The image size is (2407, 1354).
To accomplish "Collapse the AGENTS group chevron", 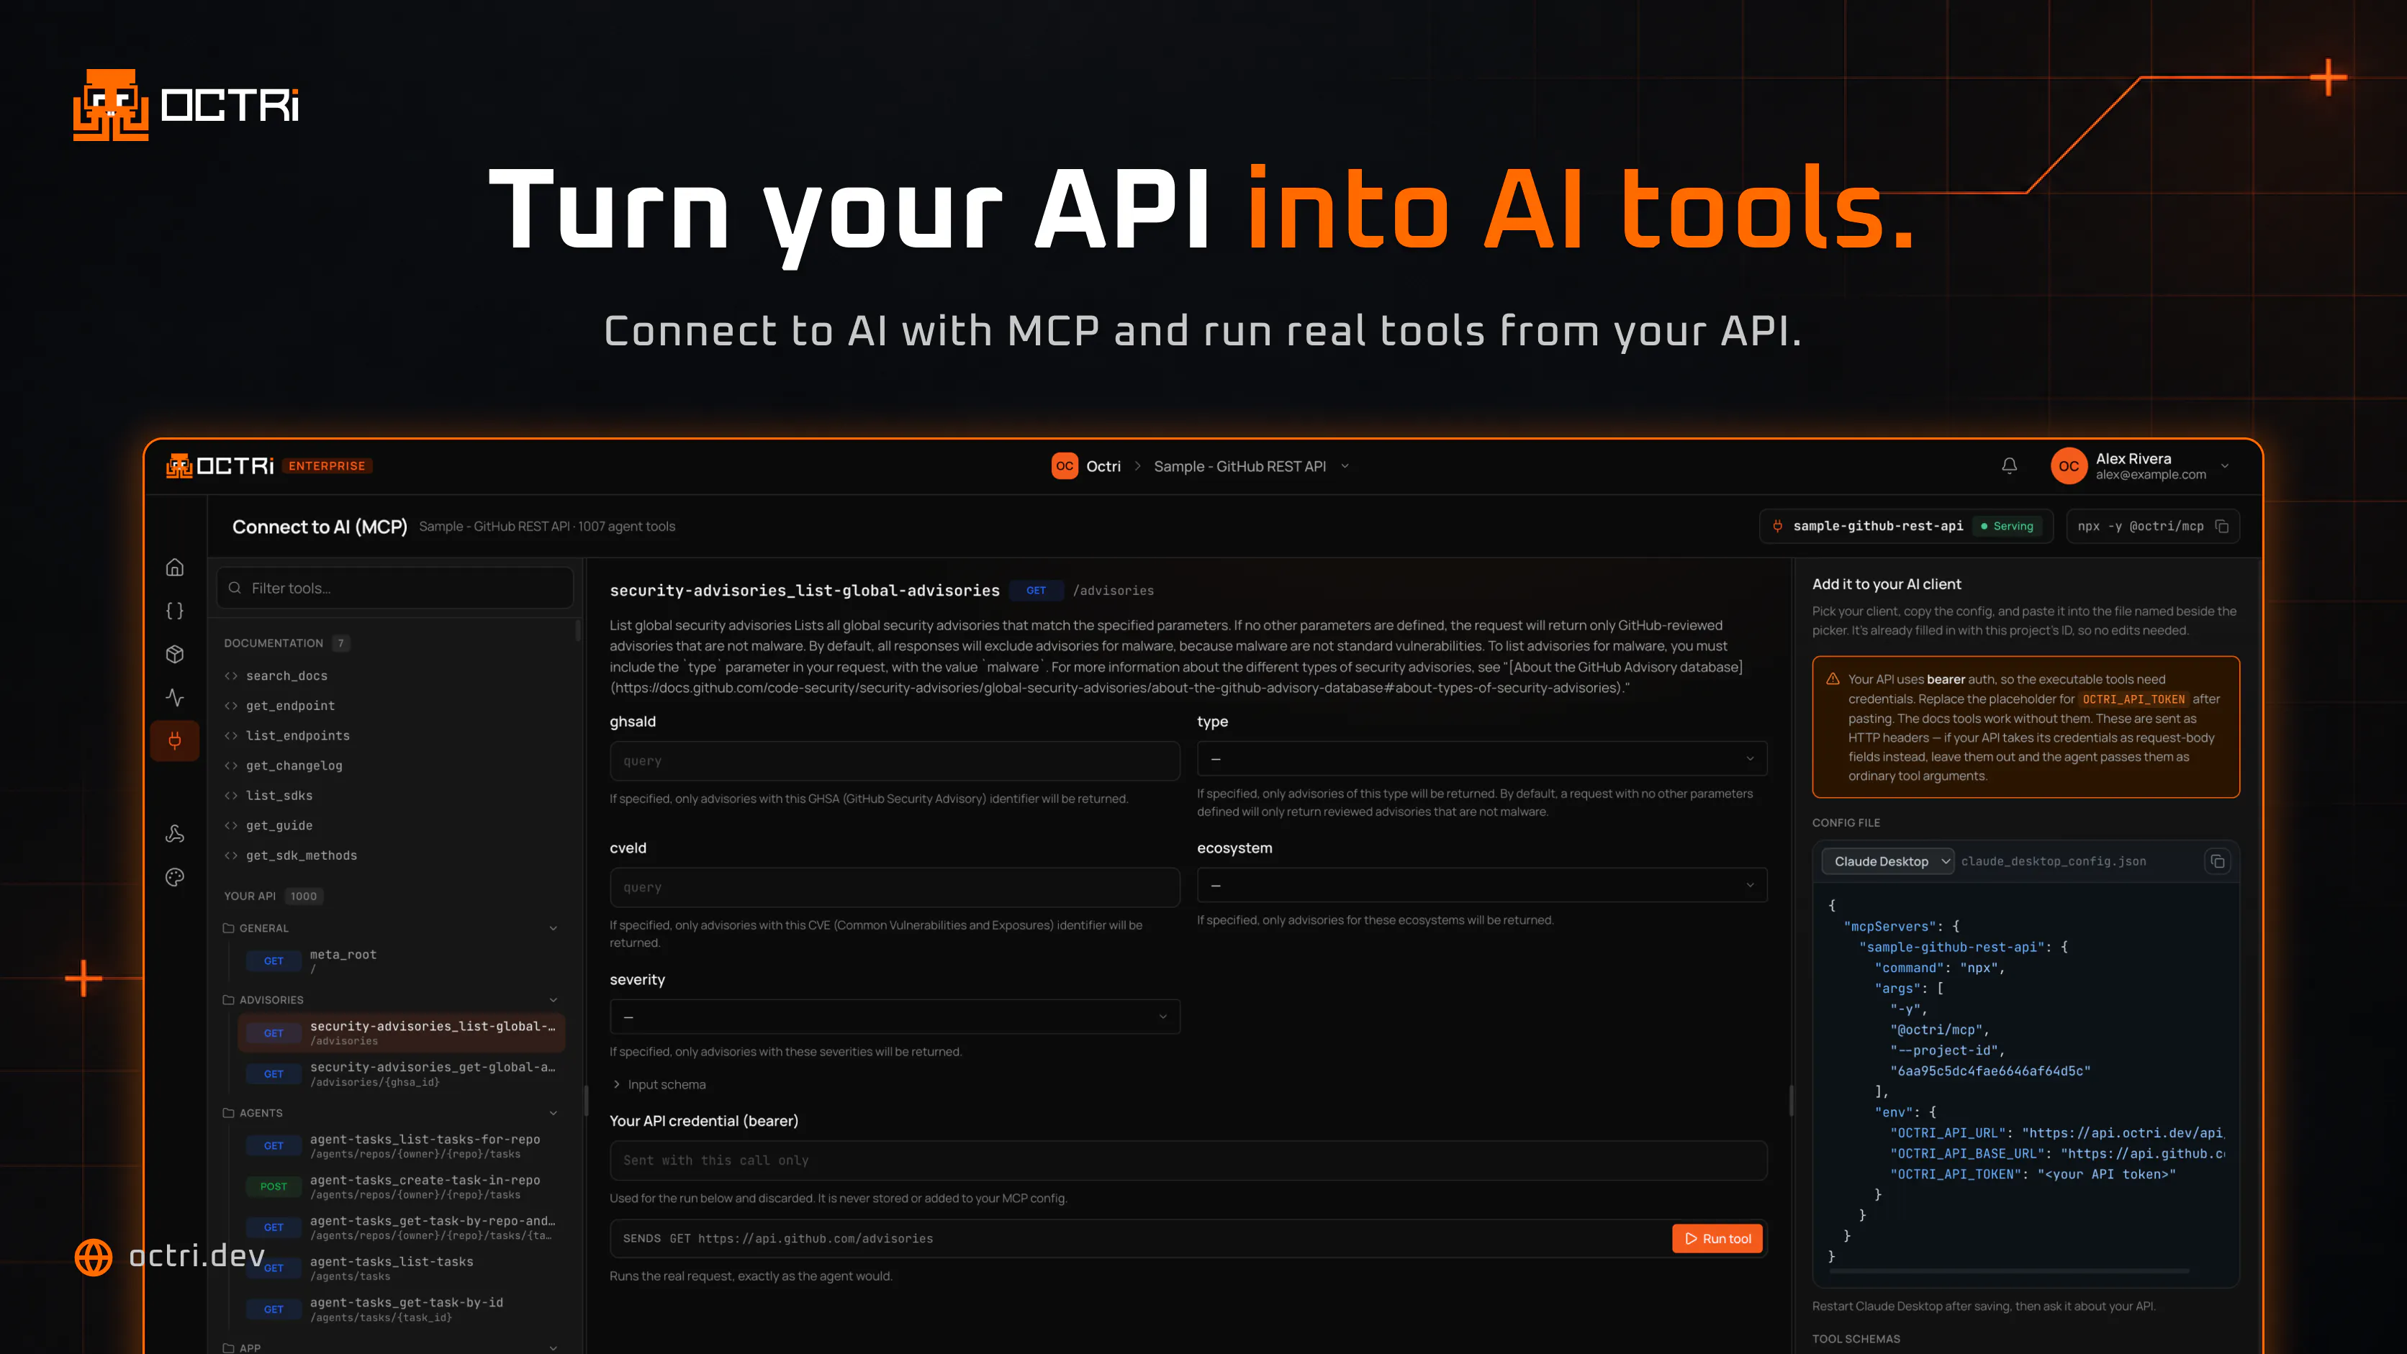I will click(x=553, y=1113).
